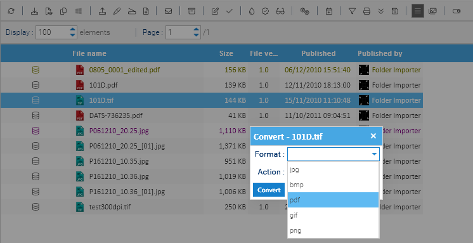This screenshot has height=243, width=473.
Task: Click the PDF file icon for DATS-736235.pdf
Action: click(80, 115)
